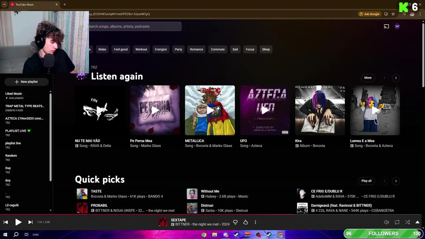Play Distrusi by Sarba
Screen dimensions: 425x239
pos(192,208)
